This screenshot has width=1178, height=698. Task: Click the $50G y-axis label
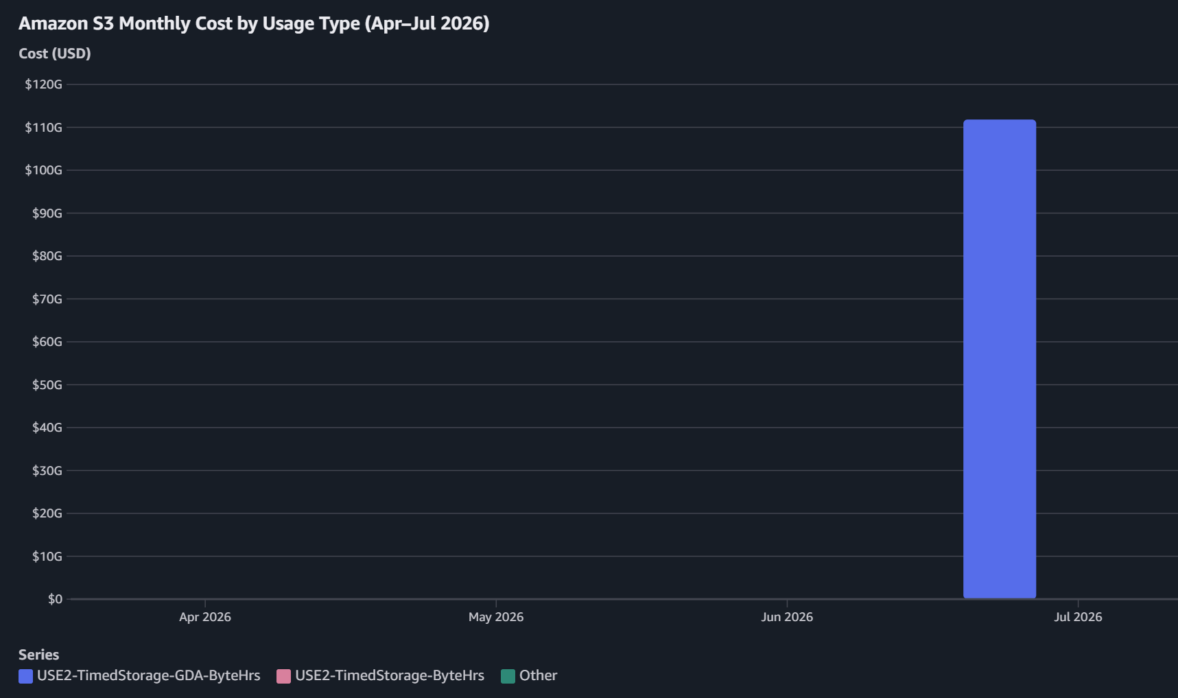pyautogui.click(x=47, y=385)
